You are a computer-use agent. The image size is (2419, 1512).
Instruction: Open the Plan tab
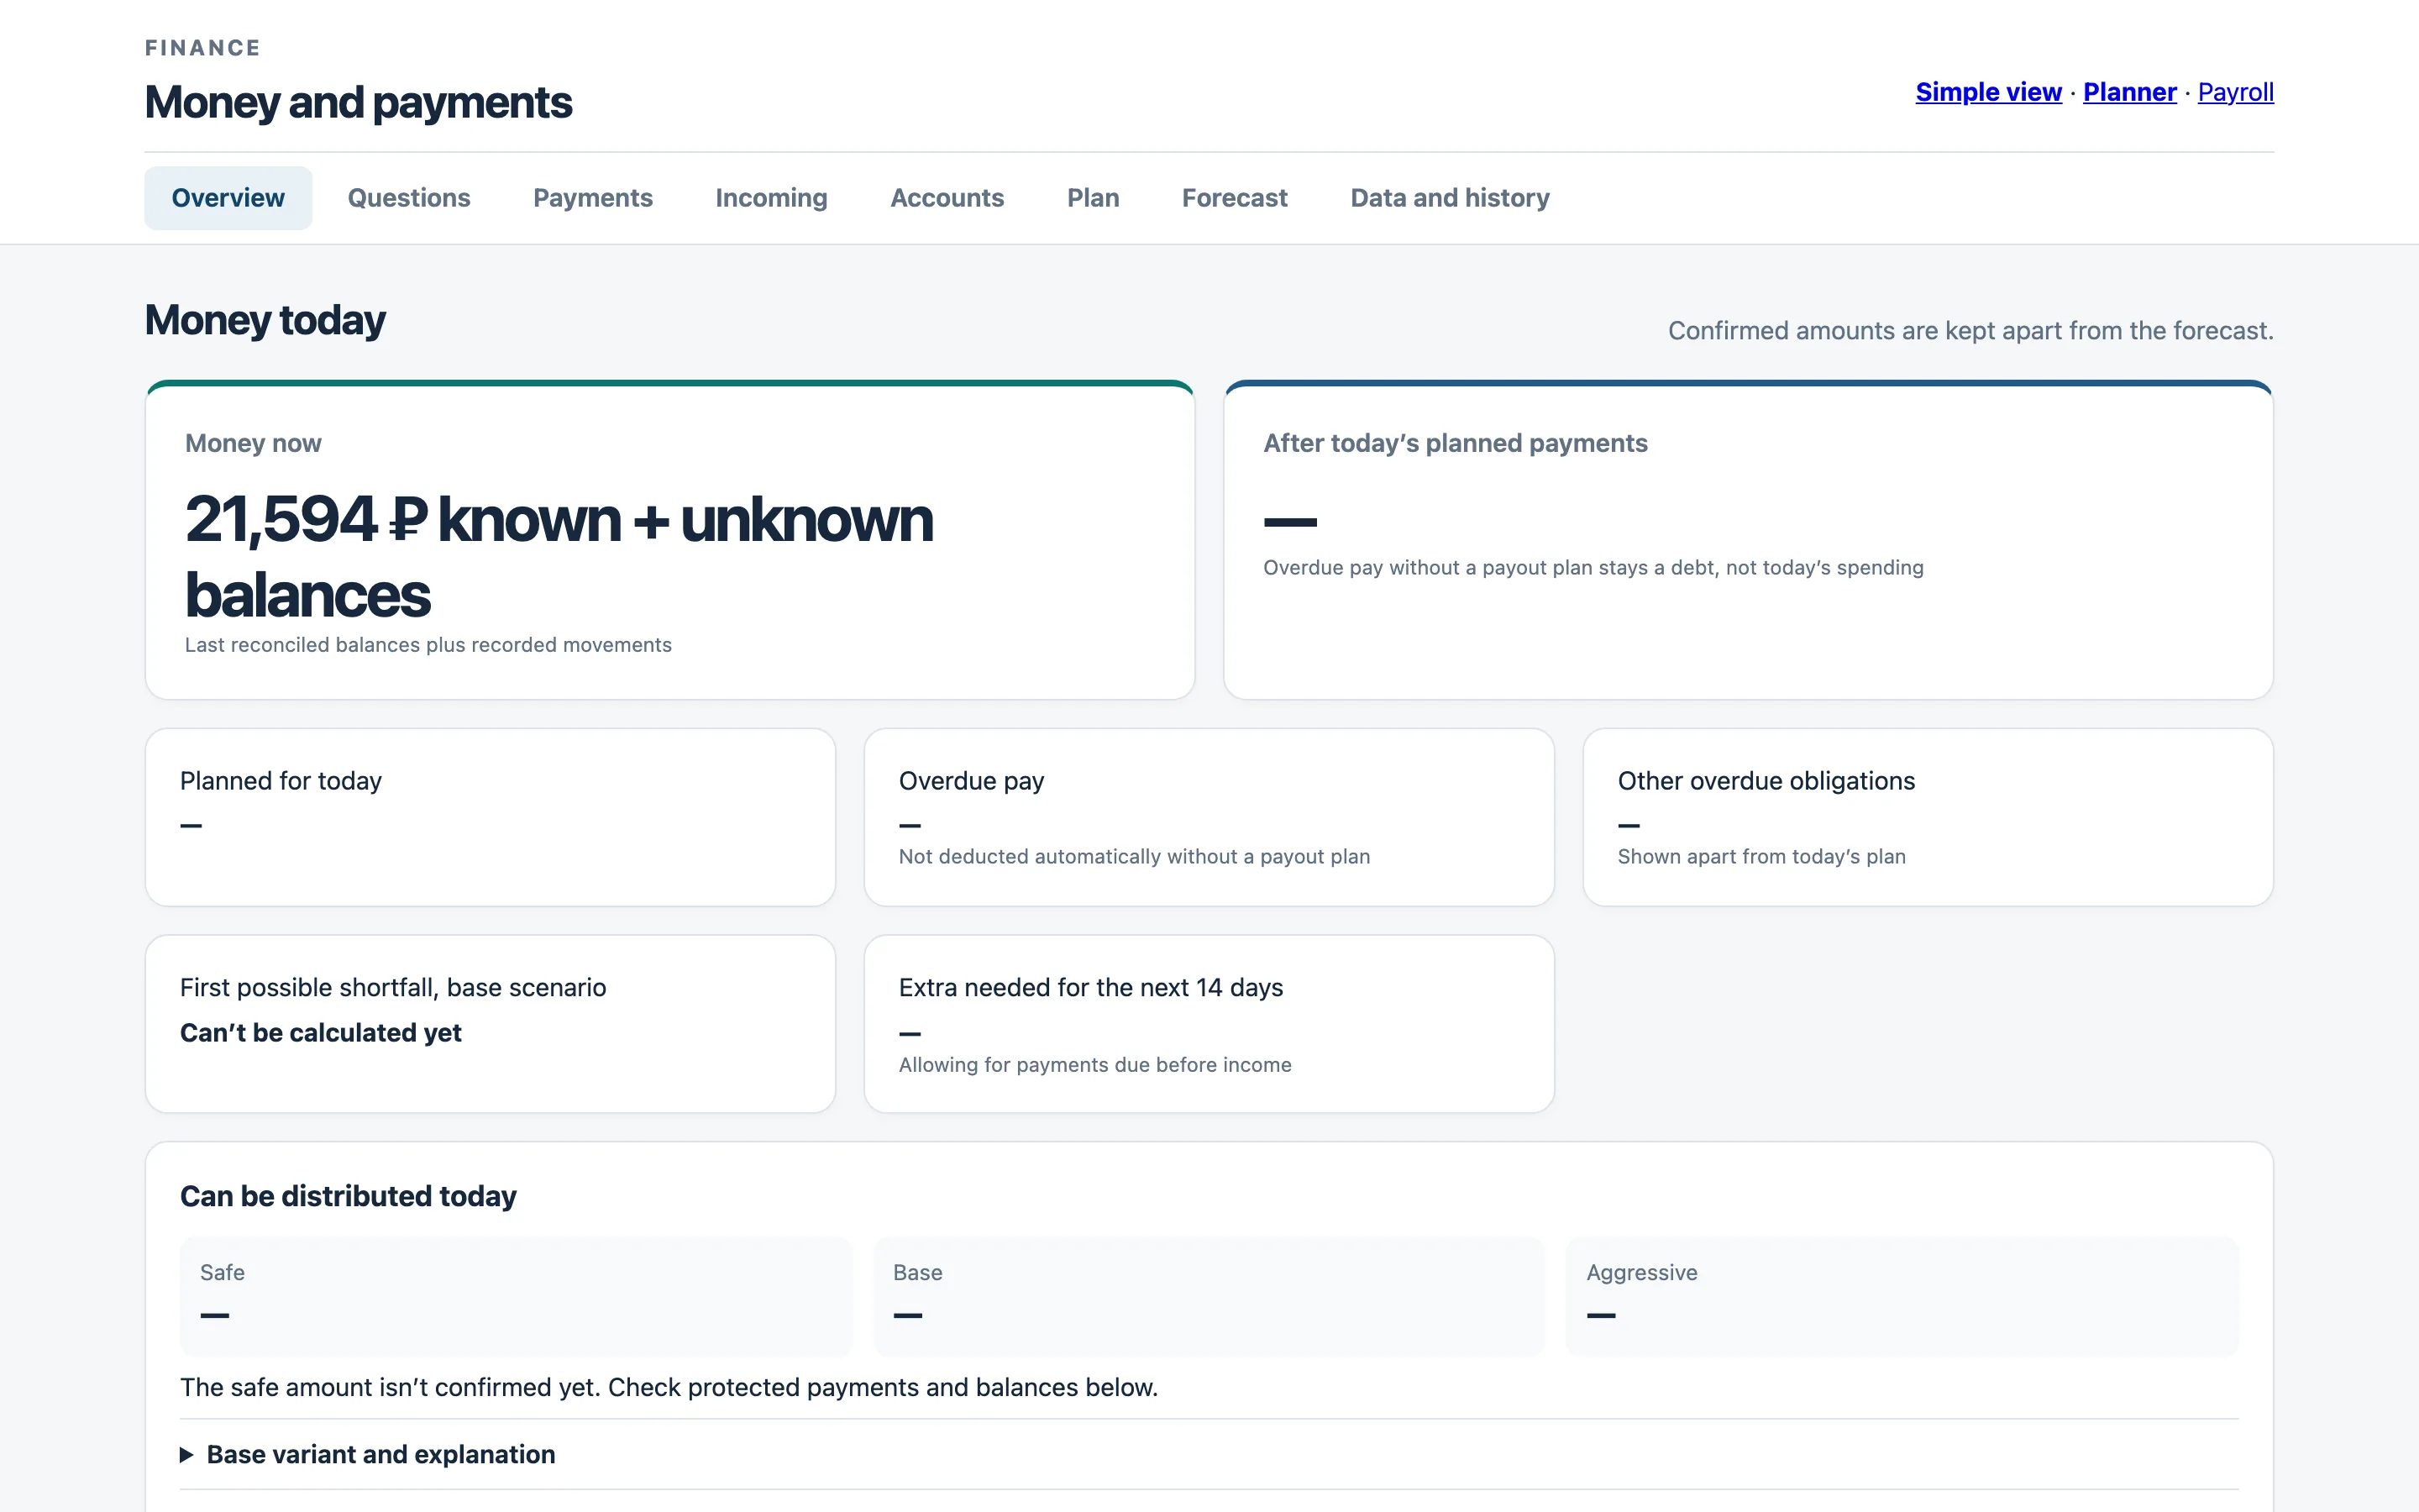coord(1093,198)
